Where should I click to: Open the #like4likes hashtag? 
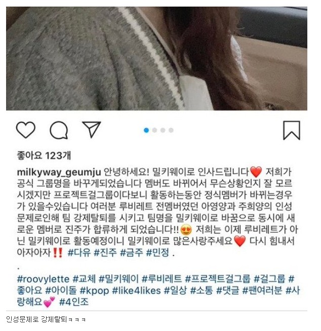[x=136, y=291]
